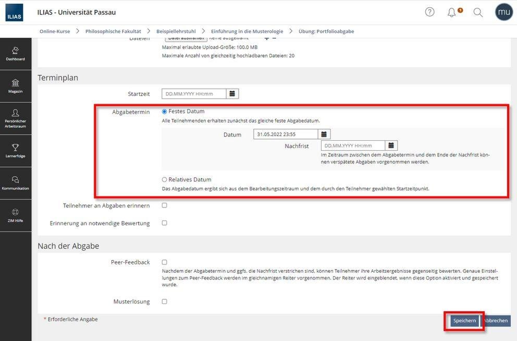Open Kommunikation in sidebar
517x341 pixels.
click(16, 183)
